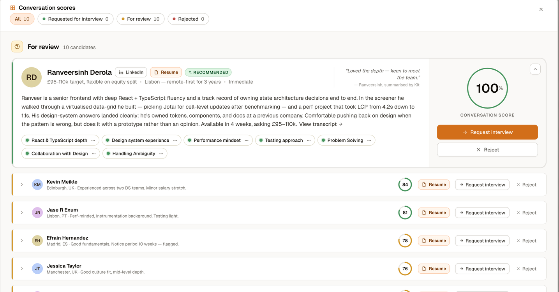The image size is (559, 292).
Task: Reject Ranveersinh Derola with the outlined button
Action: point(487,150)
